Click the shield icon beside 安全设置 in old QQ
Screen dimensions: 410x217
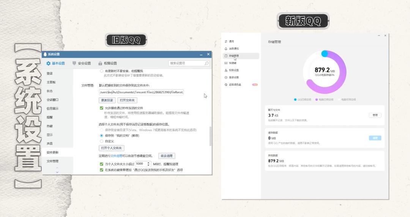coord(74,63)
